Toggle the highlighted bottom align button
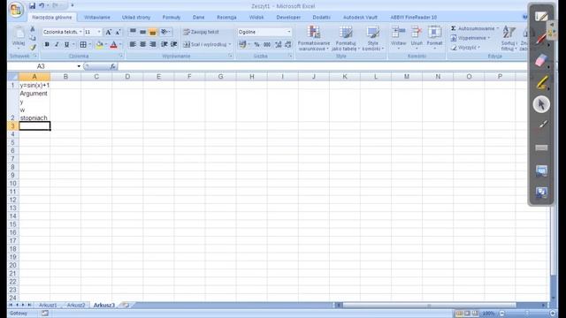 coord(153,32)
